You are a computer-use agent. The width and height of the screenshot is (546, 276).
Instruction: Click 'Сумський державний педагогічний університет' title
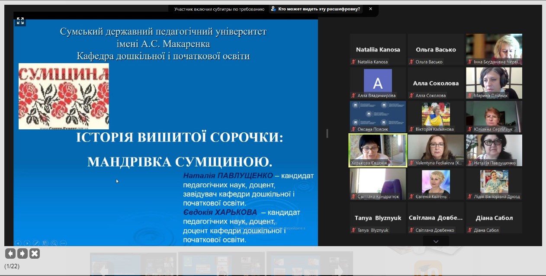point(163,32)
